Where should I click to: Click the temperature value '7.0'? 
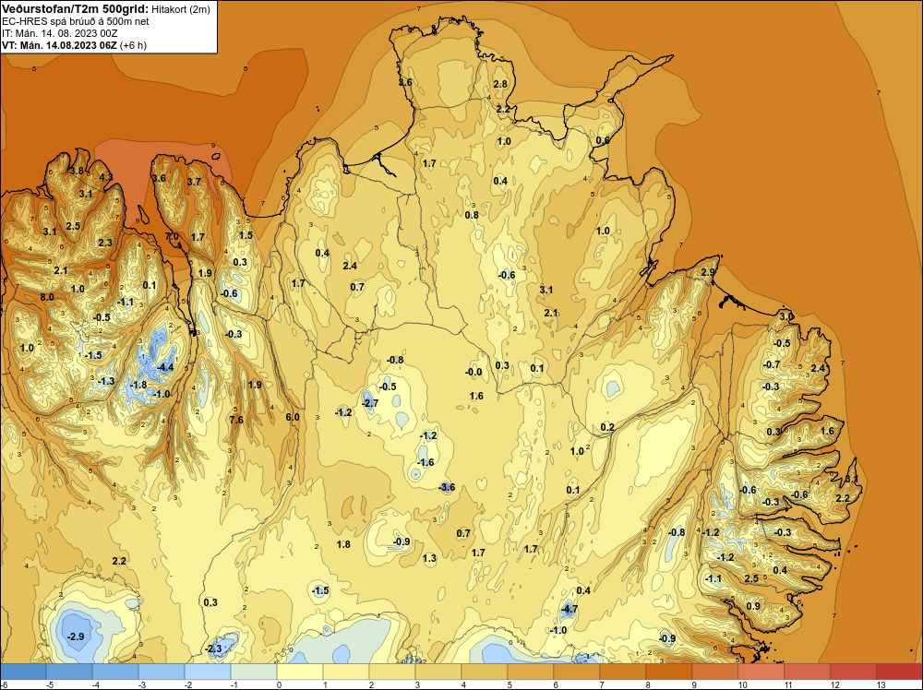(172, 236)
